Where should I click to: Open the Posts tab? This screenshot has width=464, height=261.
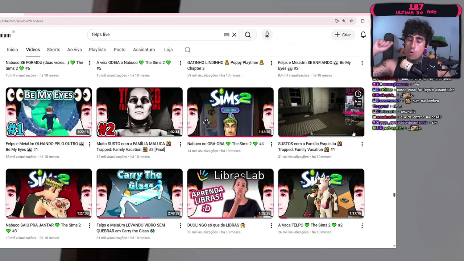click(x=120, y=50)
